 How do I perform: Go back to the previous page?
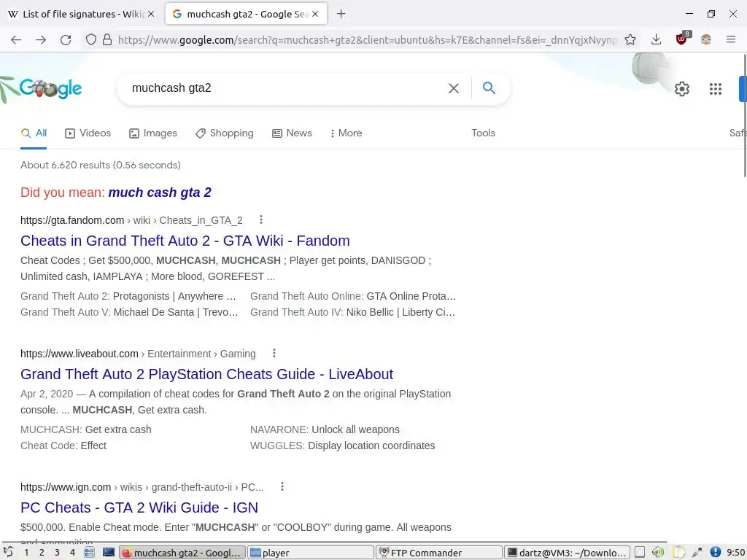pyautogui.click(x=16, y=40)
